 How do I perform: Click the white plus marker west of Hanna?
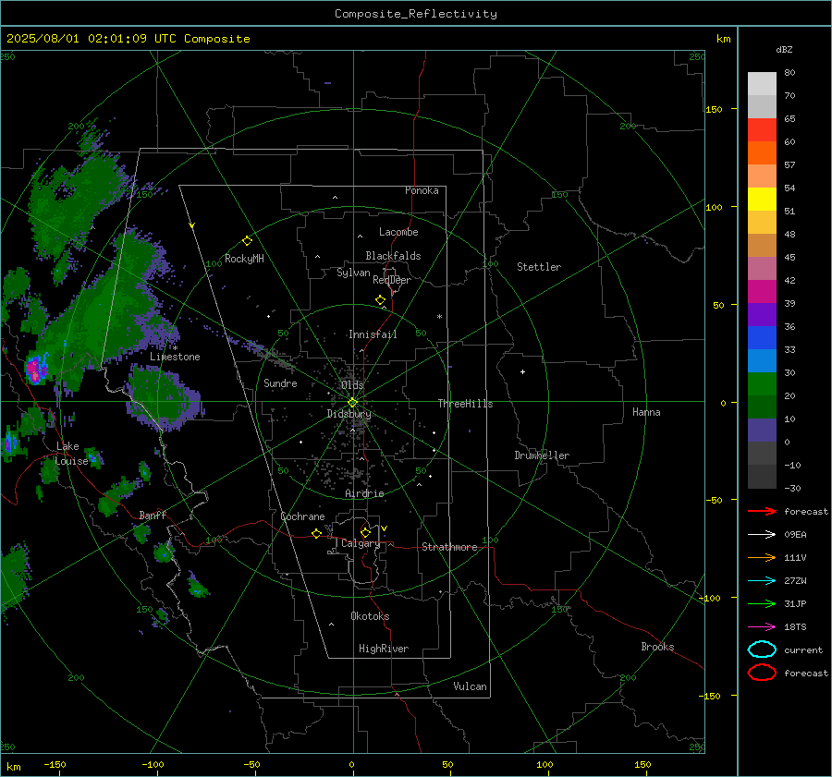522,371
